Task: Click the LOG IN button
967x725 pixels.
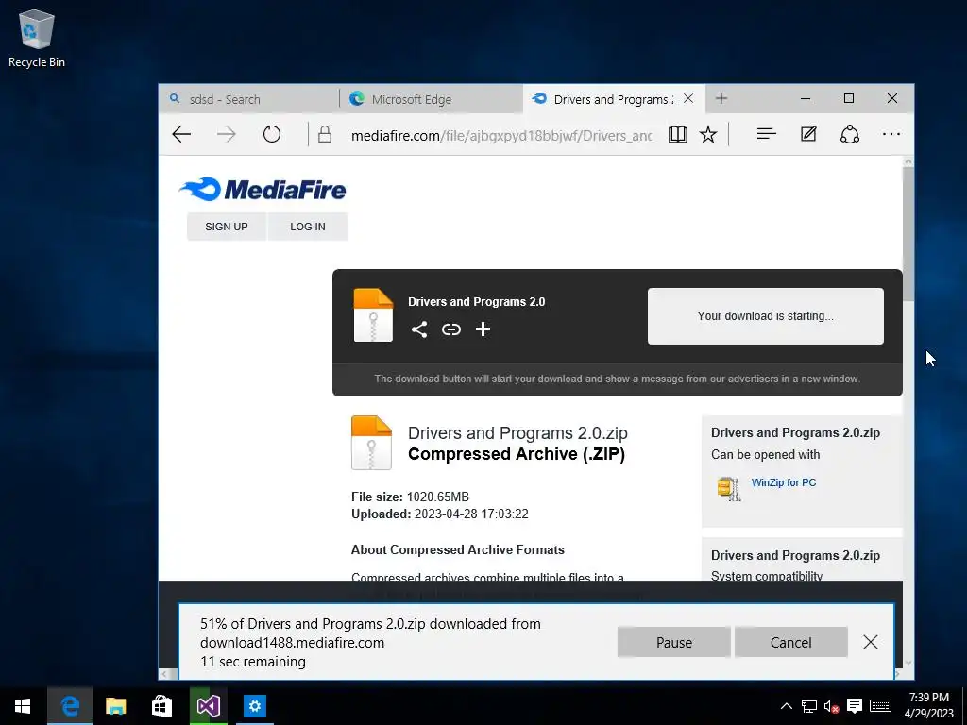Action: pyautogui.click(x=308, y=227)
